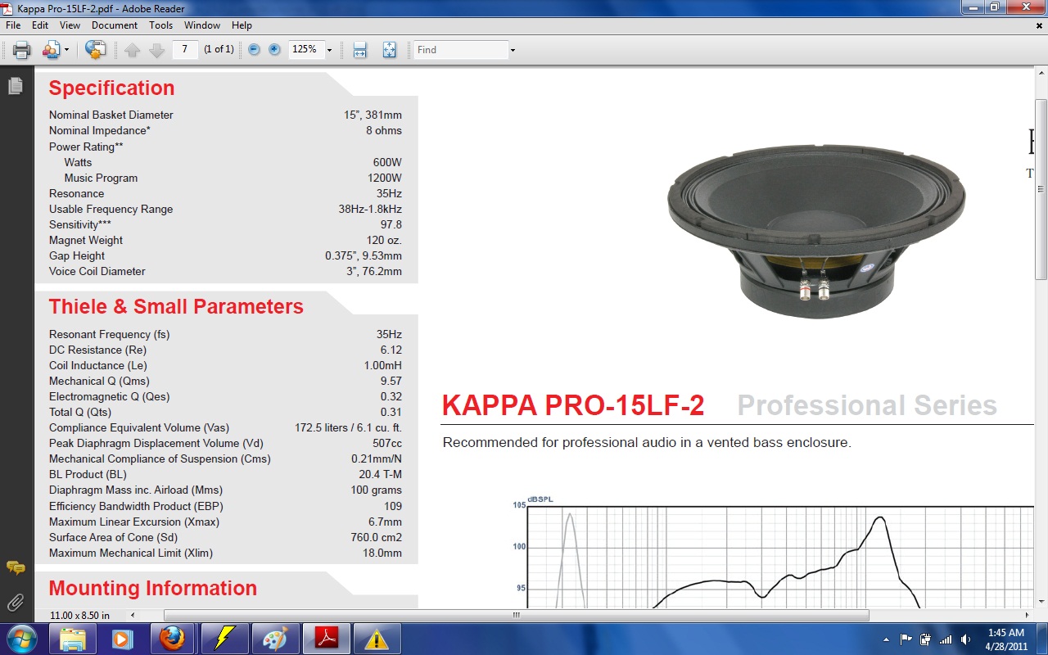Viewport: 1048px width, 655px height.
Task: Click the 11.00 x 8.50 in page size label
Action: coord(79,615)
